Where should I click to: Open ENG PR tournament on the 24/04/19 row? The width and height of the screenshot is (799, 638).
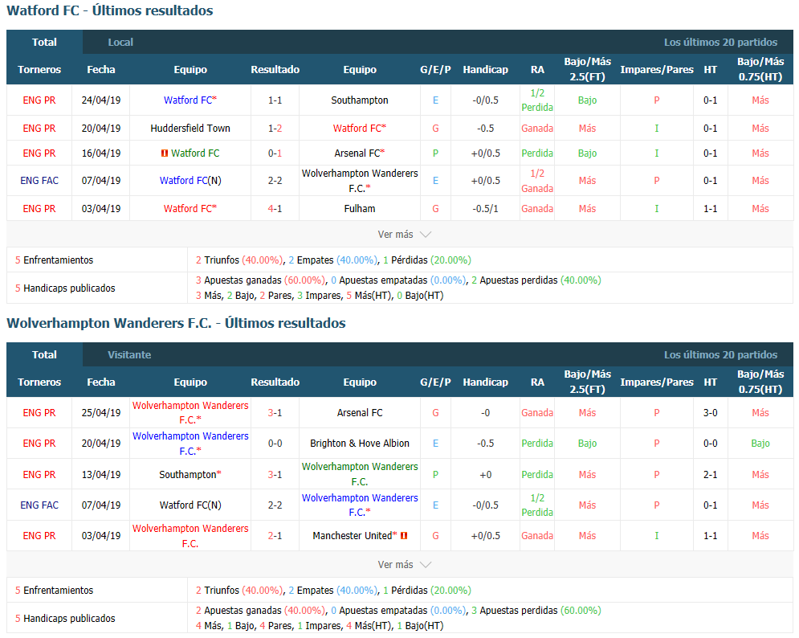[x=39, y=100]
